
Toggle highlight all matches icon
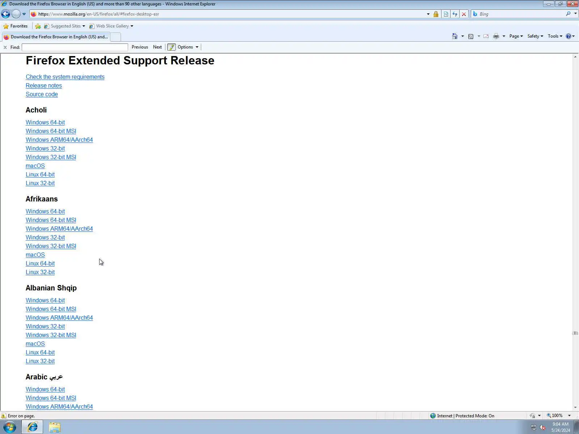[172, 47]
